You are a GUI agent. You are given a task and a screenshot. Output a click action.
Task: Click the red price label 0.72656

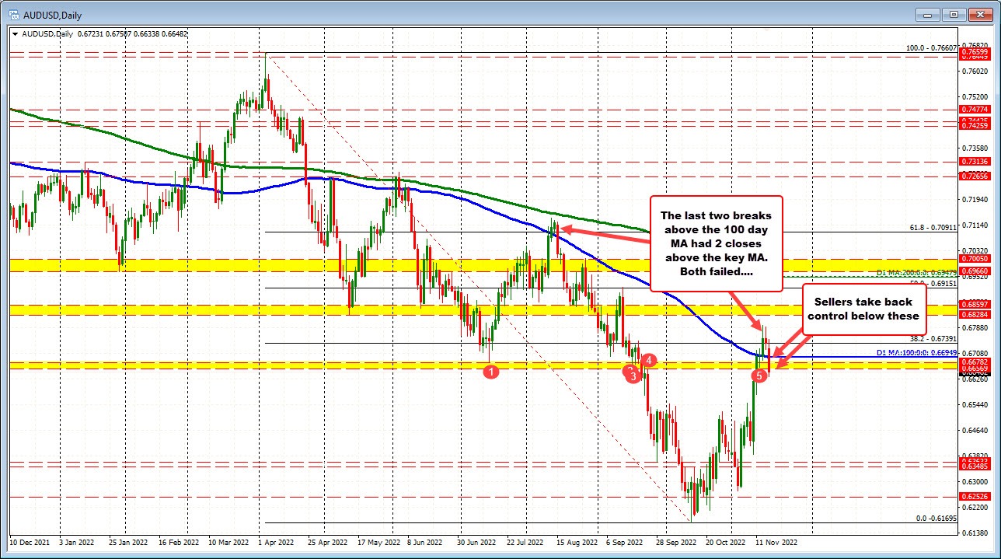click(x=975, y=176)
